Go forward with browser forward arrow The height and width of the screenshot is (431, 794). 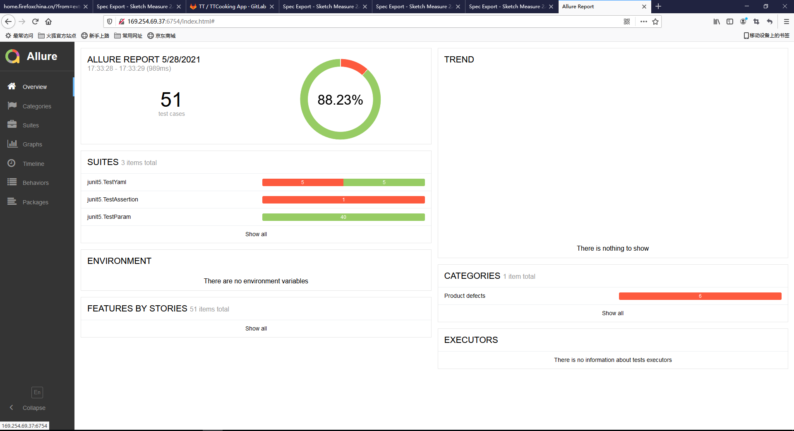pyautogui.click(x=22, y=22)
